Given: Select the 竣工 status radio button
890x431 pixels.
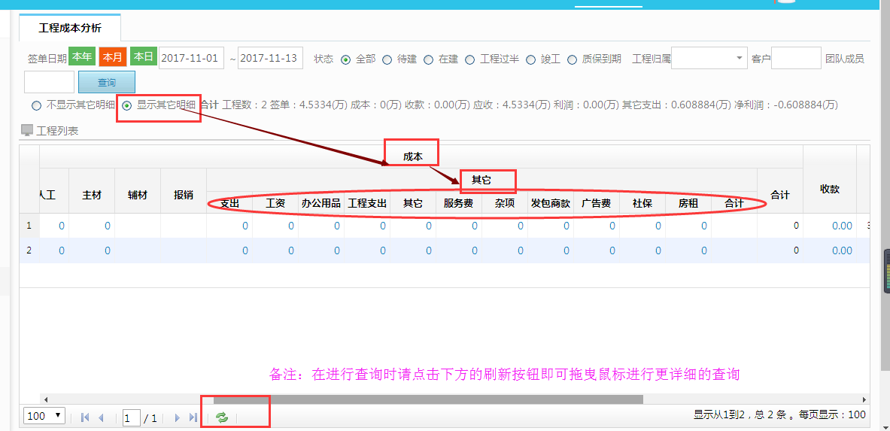Looking at the screenshot, I should tap(530, 59).
